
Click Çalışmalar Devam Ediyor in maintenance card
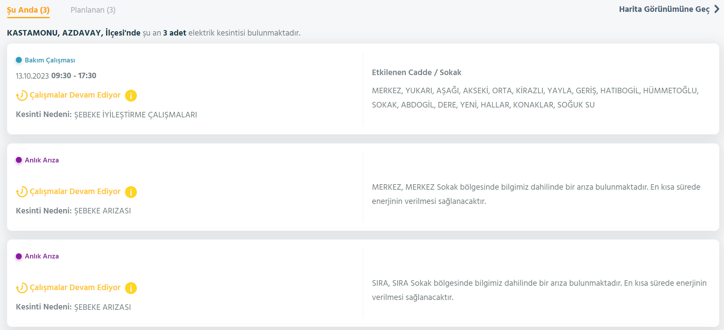click(x=75, y=95)
